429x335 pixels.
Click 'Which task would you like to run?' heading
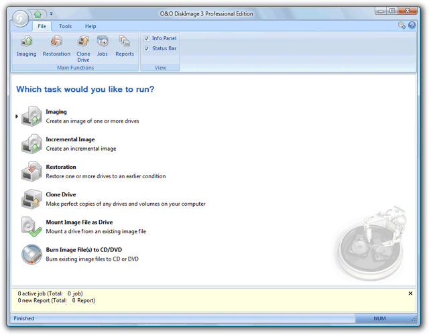click(85, 89)
